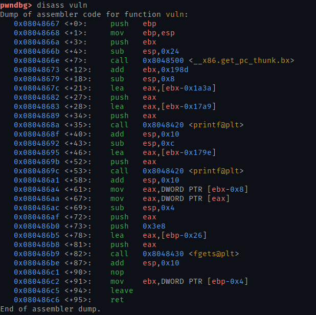316x315 pixels.
Task: Click address 0x08048668
Action: pyautogui.click(x=37, y=33)
